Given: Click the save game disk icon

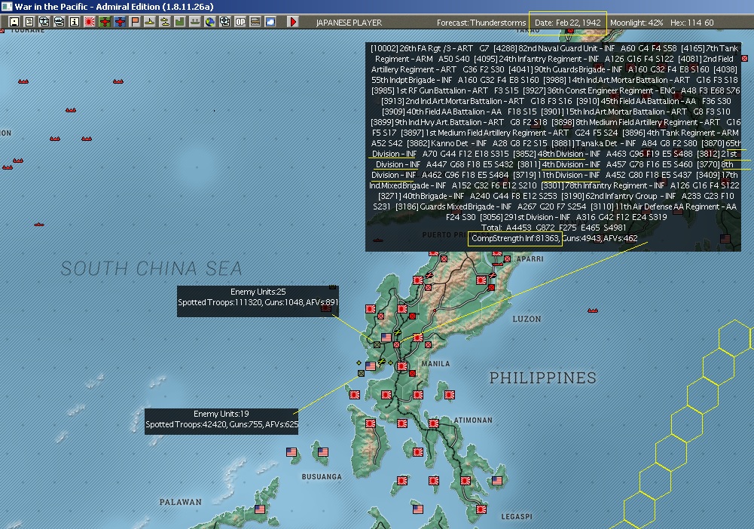Looking at the screenshot, I should [14, 22].
